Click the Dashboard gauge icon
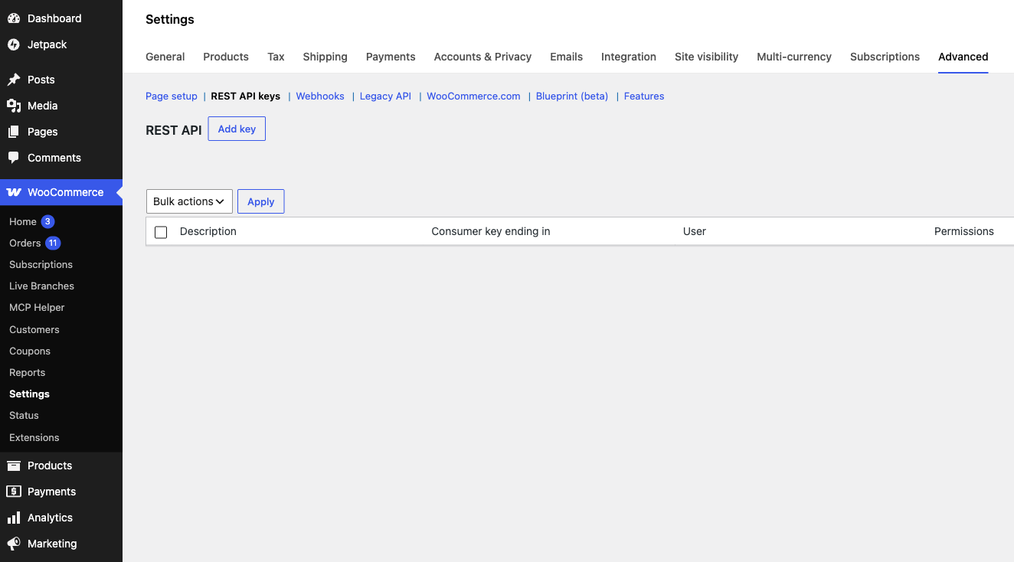This screenshot has height=562, width=1014. click(14, 18)
